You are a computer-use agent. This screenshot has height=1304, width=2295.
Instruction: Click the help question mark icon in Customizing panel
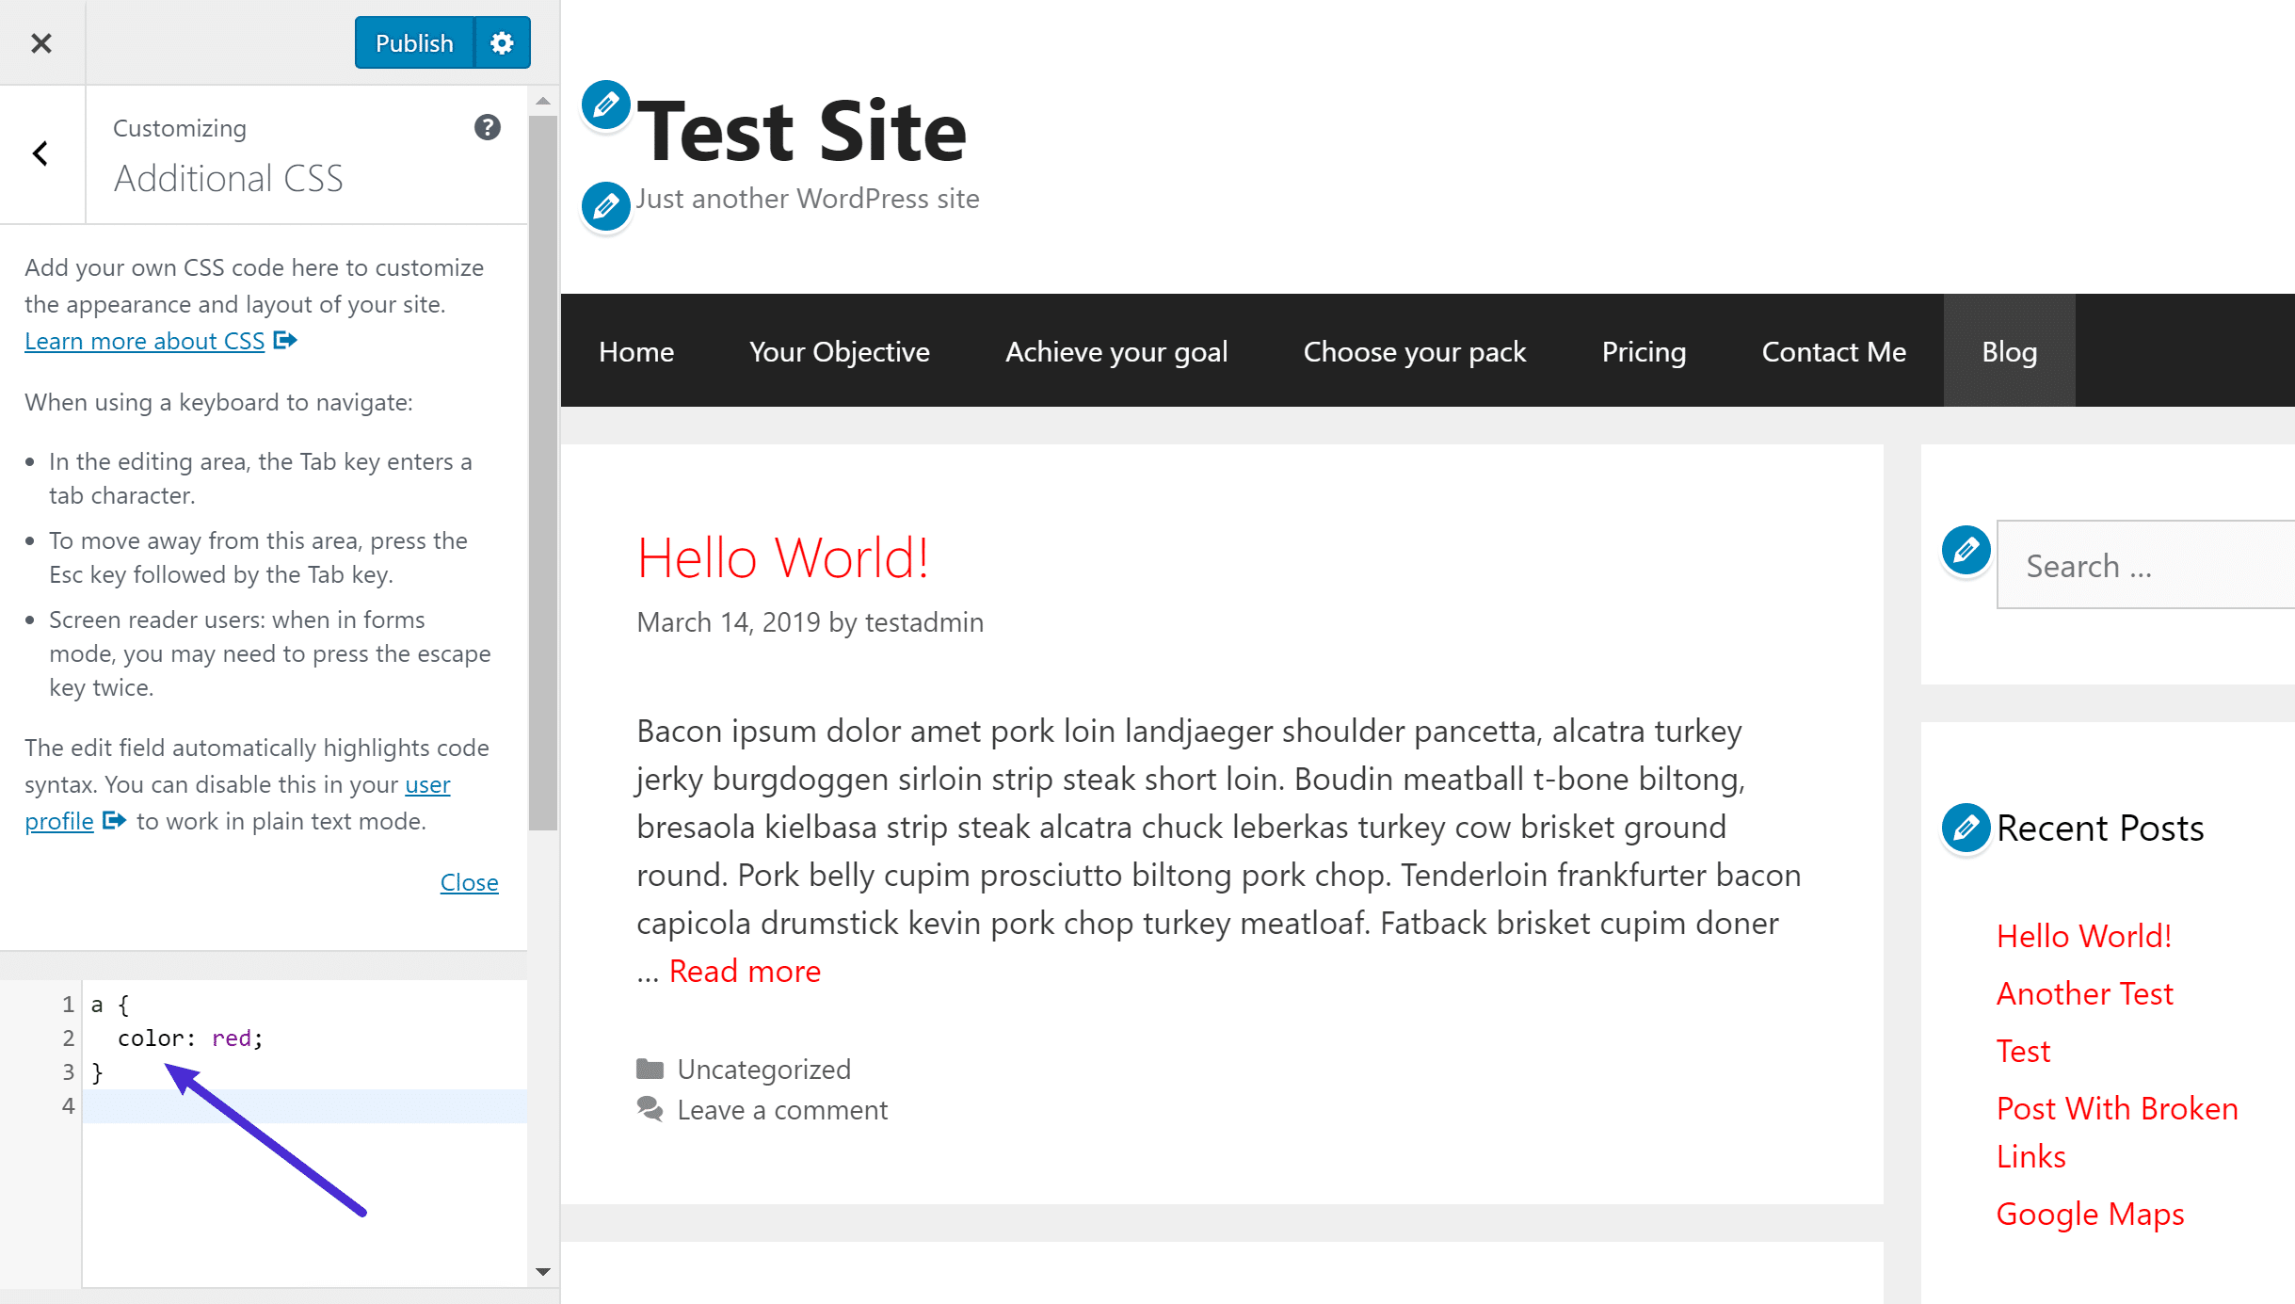click(487, 128)
